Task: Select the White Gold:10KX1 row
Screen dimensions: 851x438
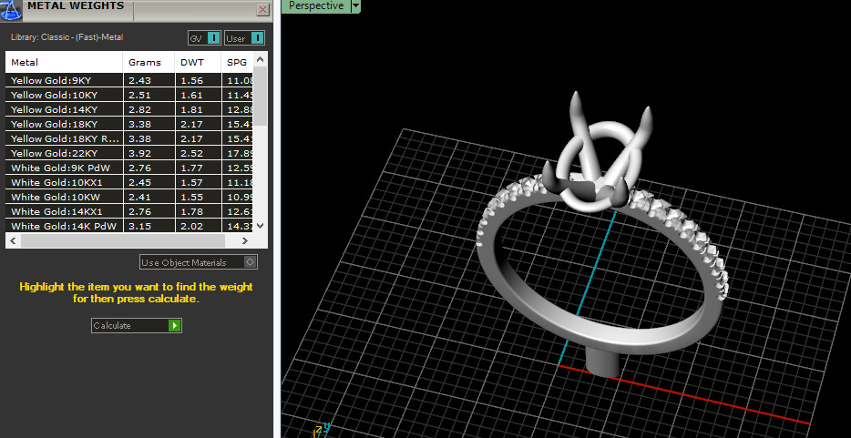Action: pos(129,182)
